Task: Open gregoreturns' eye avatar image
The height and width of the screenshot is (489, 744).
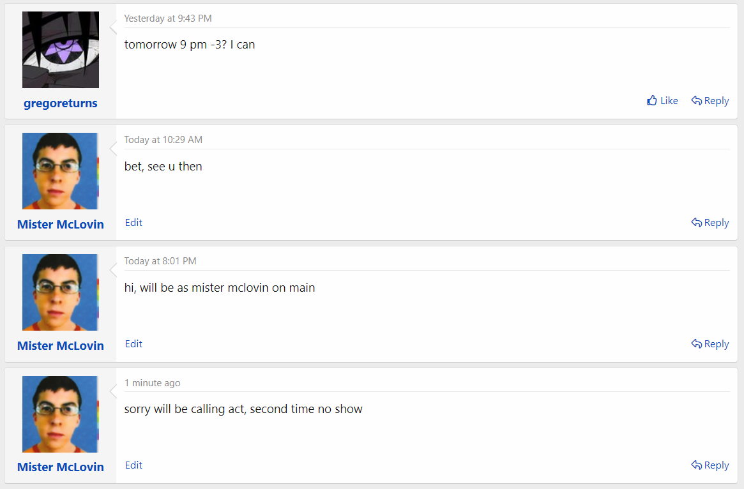Action: pyautogui.click(x=61, y=50)
